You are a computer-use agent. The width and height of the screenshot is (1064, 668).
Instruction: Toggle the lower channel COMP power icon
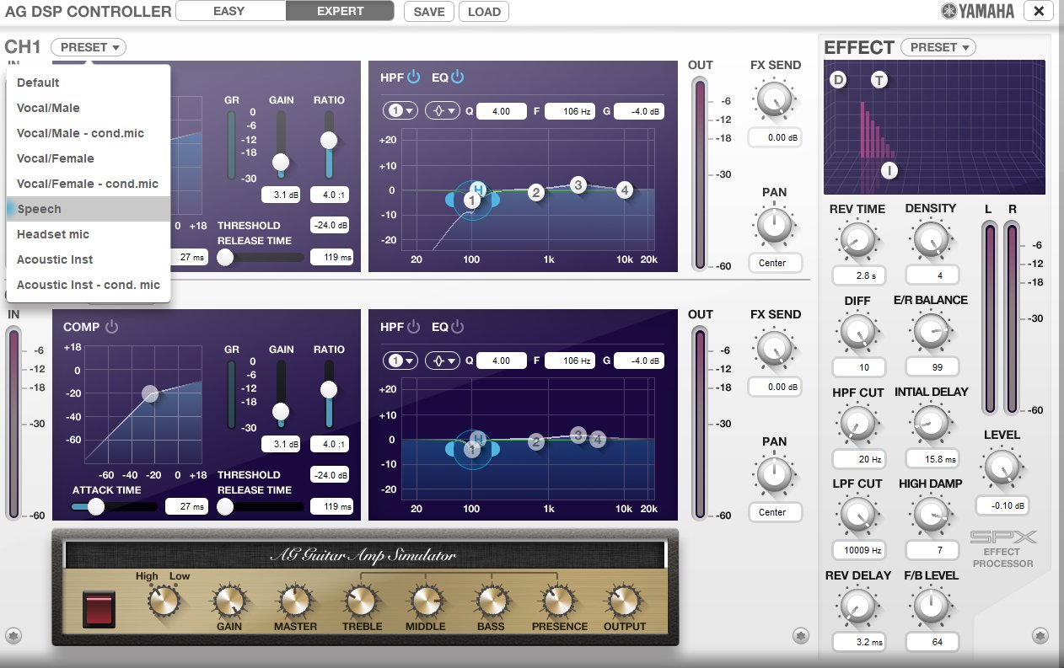click(x=111, y=327)
